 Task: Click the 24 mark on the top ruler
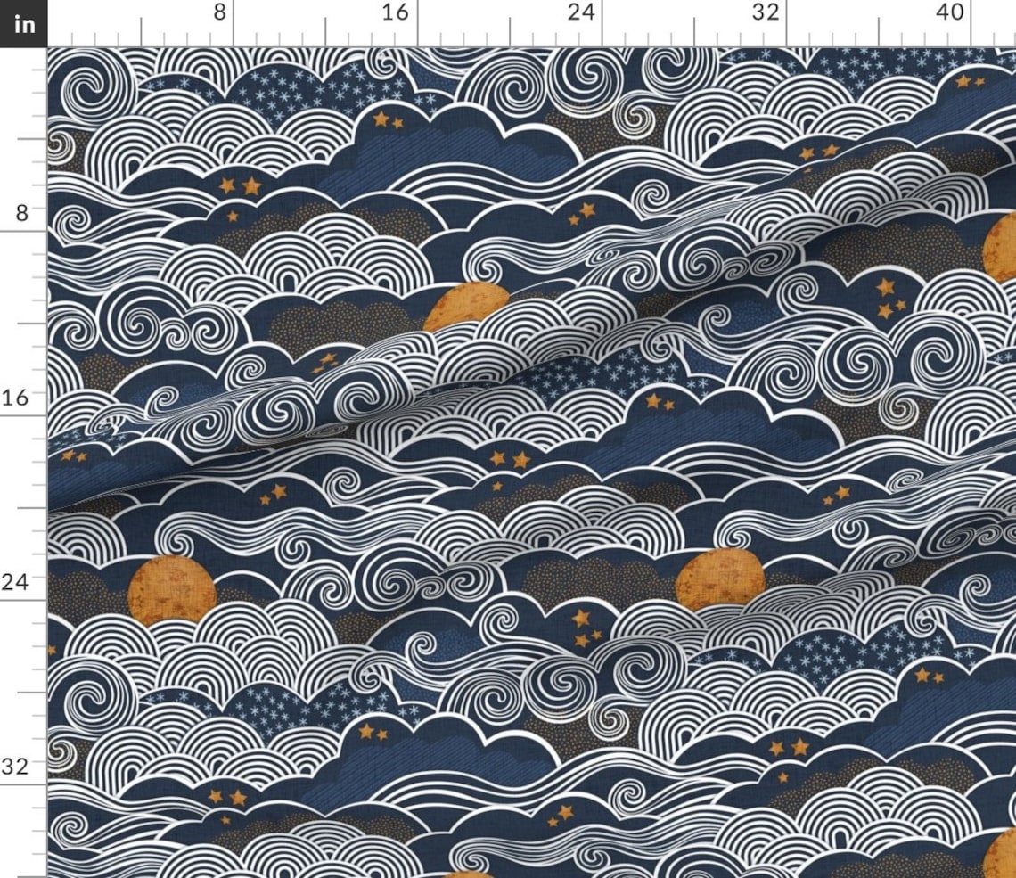(580, 13)
